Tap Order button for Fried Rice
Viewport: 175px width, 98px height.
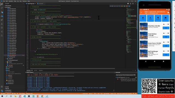coord(166,28)
